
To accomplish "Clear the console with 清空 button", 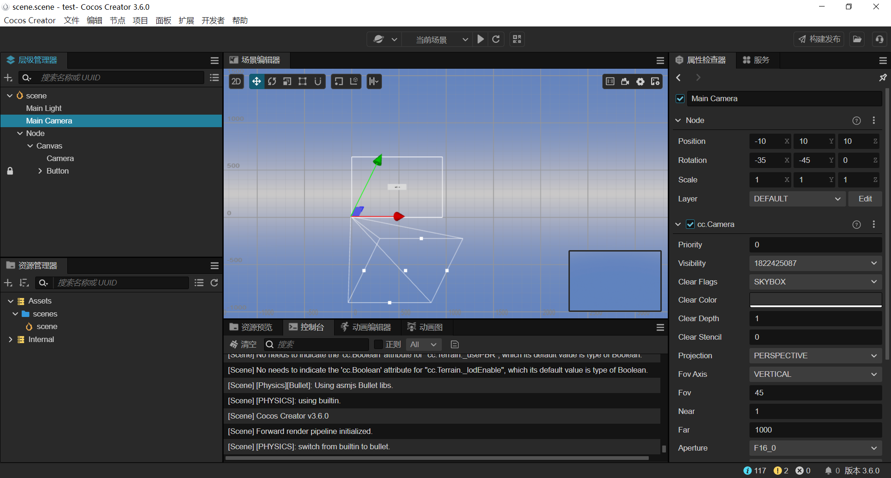I will tap(243, 344).
